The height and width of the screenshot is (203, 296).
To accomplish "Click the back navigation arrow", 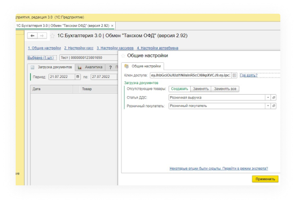I will [32, 36].
